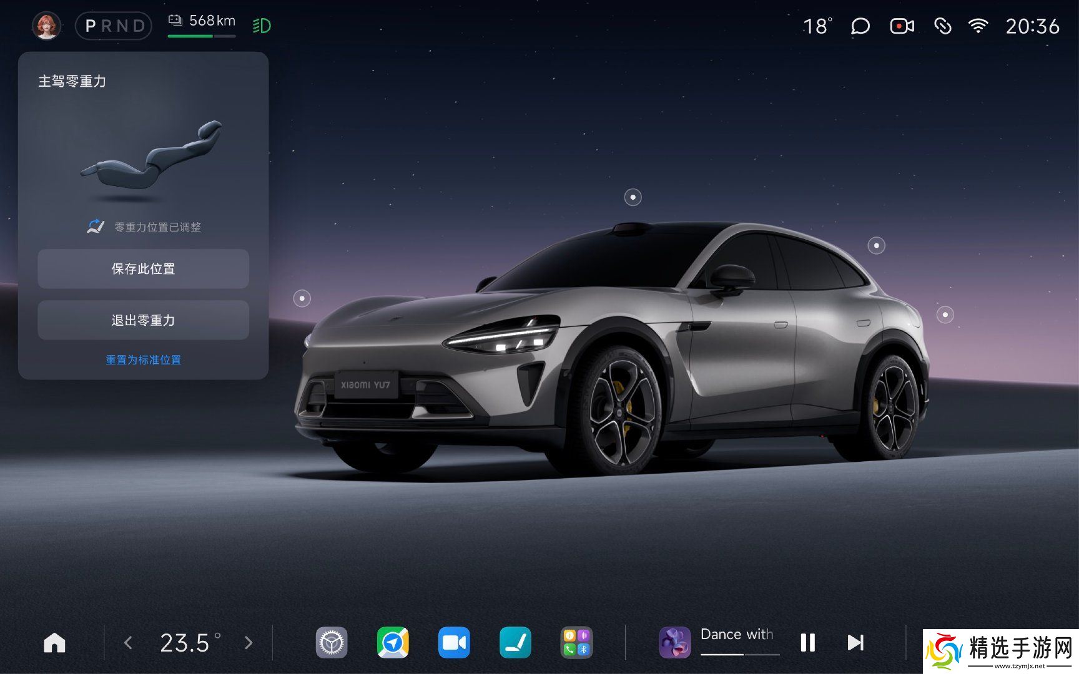Open the dashcam recorder status icon
1079x674 pixels.
click(902, 26)
